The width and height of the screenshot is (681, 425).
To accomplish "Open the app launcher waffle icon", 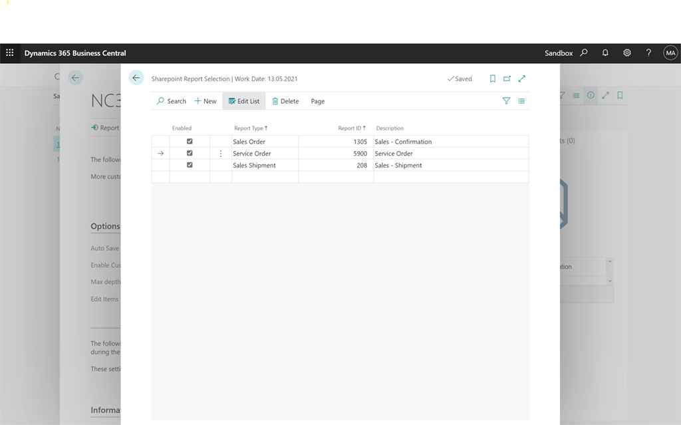I will [9, 53].
